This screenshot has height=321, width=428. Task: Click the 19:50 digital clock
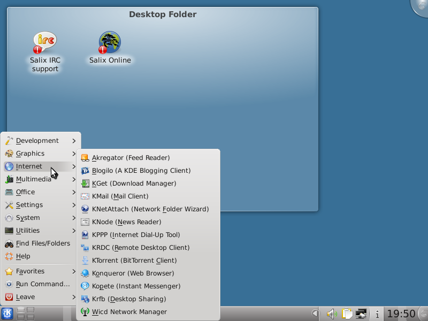pos(401,314)
